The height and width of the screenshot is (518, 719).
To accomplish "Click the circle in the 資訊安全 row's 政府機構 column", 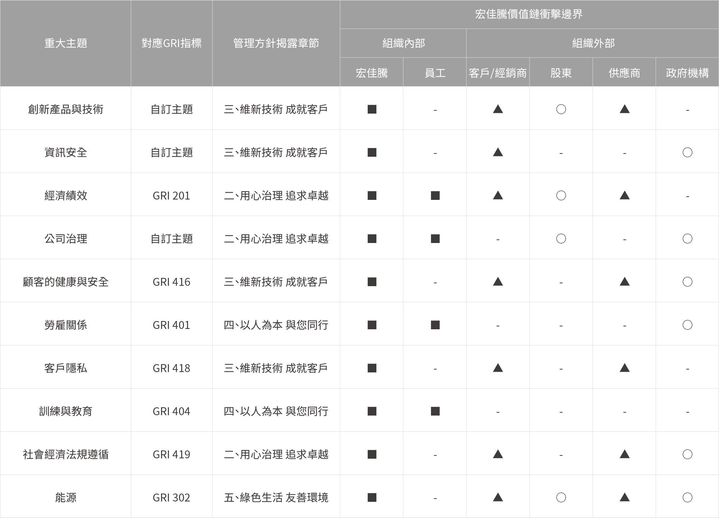I will [x=687, y=152].
